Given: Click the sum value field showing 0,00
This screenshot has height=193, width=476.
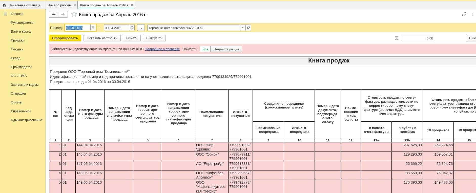Looking at the screenshot, I should [418, 38].
